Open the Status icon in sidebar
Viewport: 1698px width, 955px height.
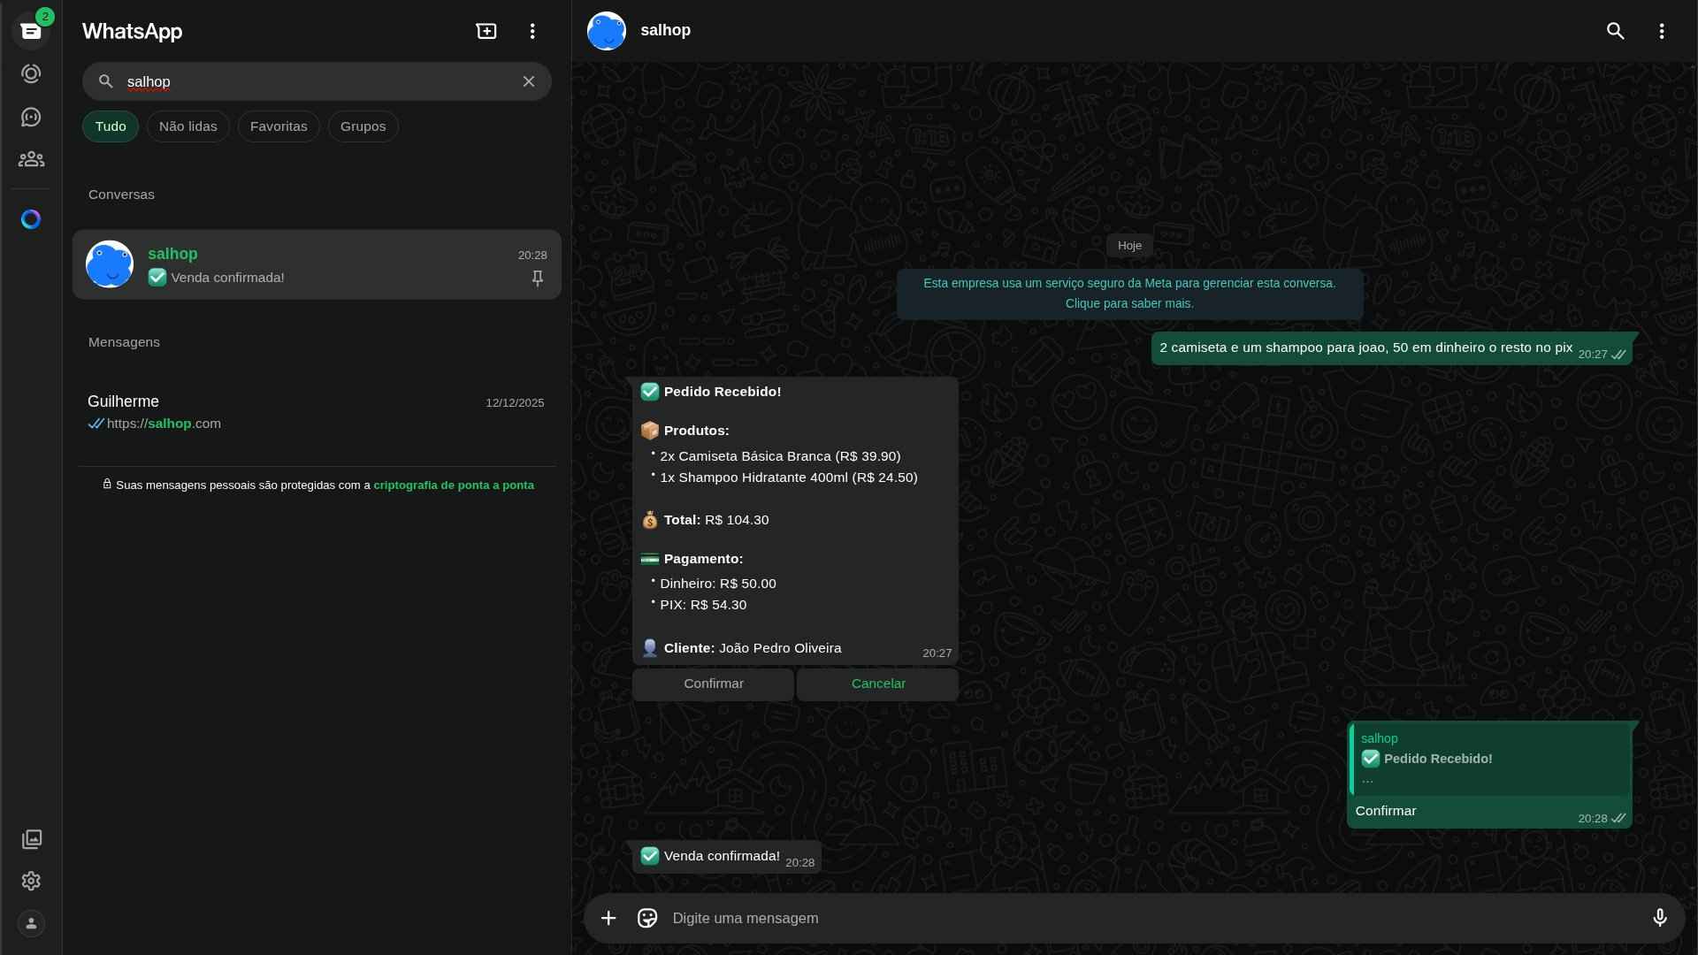pyautogui.click(x=31, y=74)
